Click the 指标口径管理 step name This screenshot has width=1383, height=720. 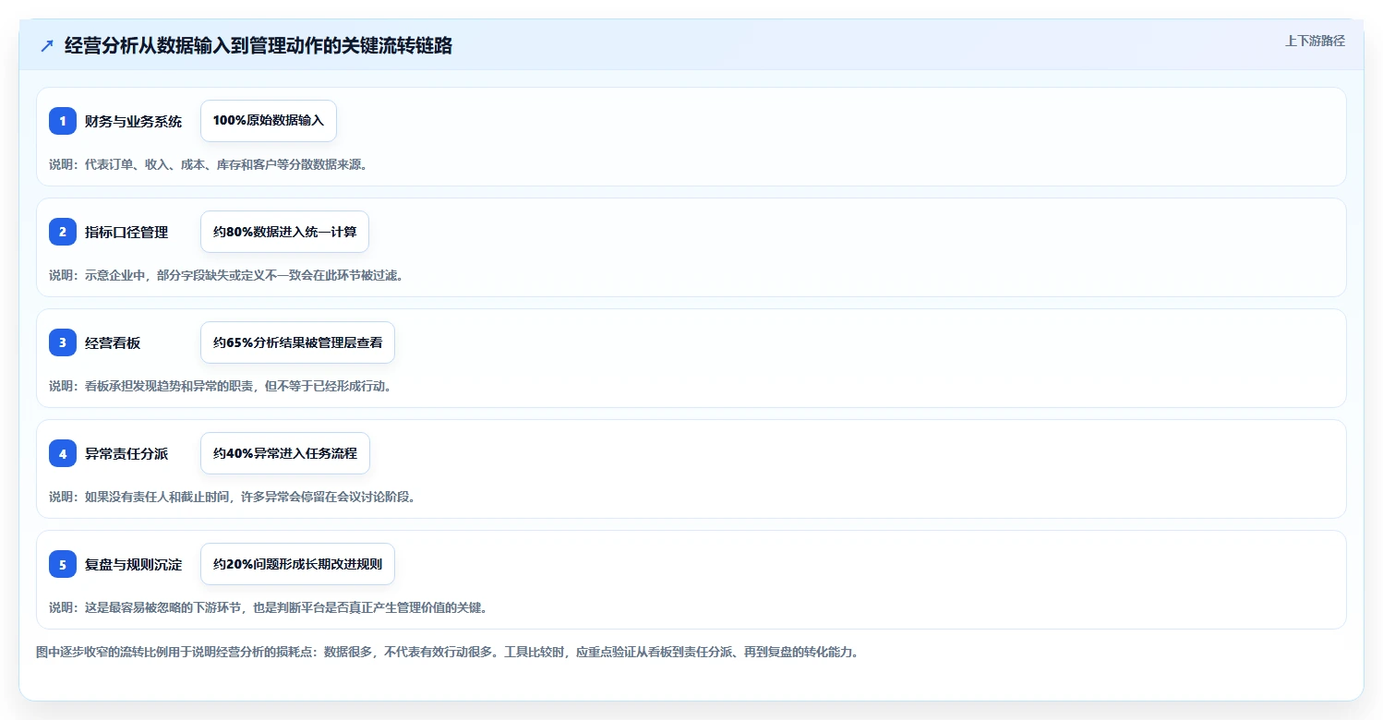126,233
